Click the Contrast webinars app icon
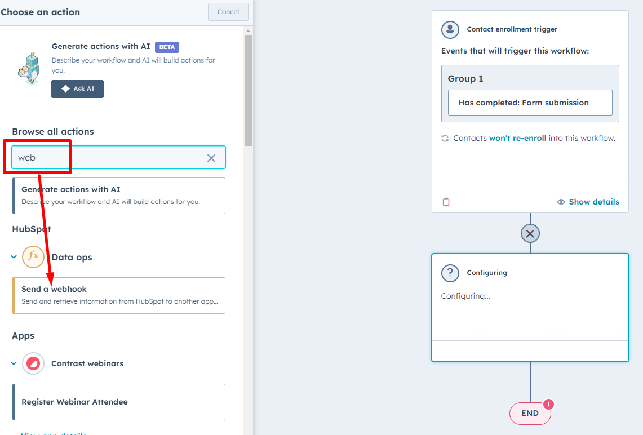The image size is (643, 435). click(x=33, y=363)
